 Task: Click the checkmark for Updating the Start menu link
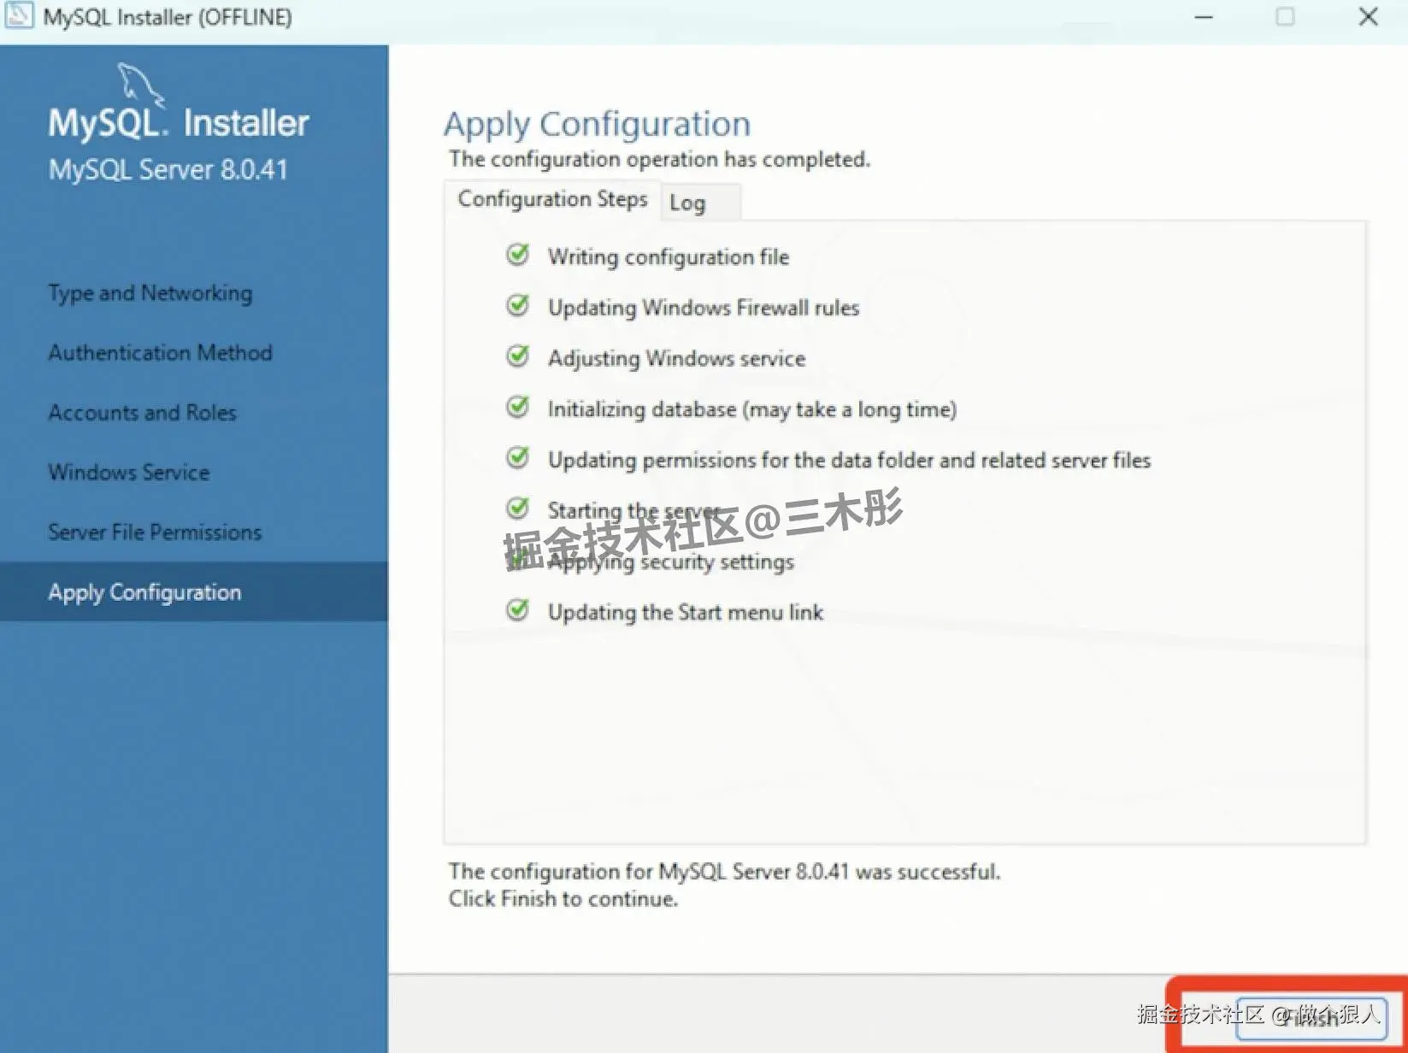point(518,609)
